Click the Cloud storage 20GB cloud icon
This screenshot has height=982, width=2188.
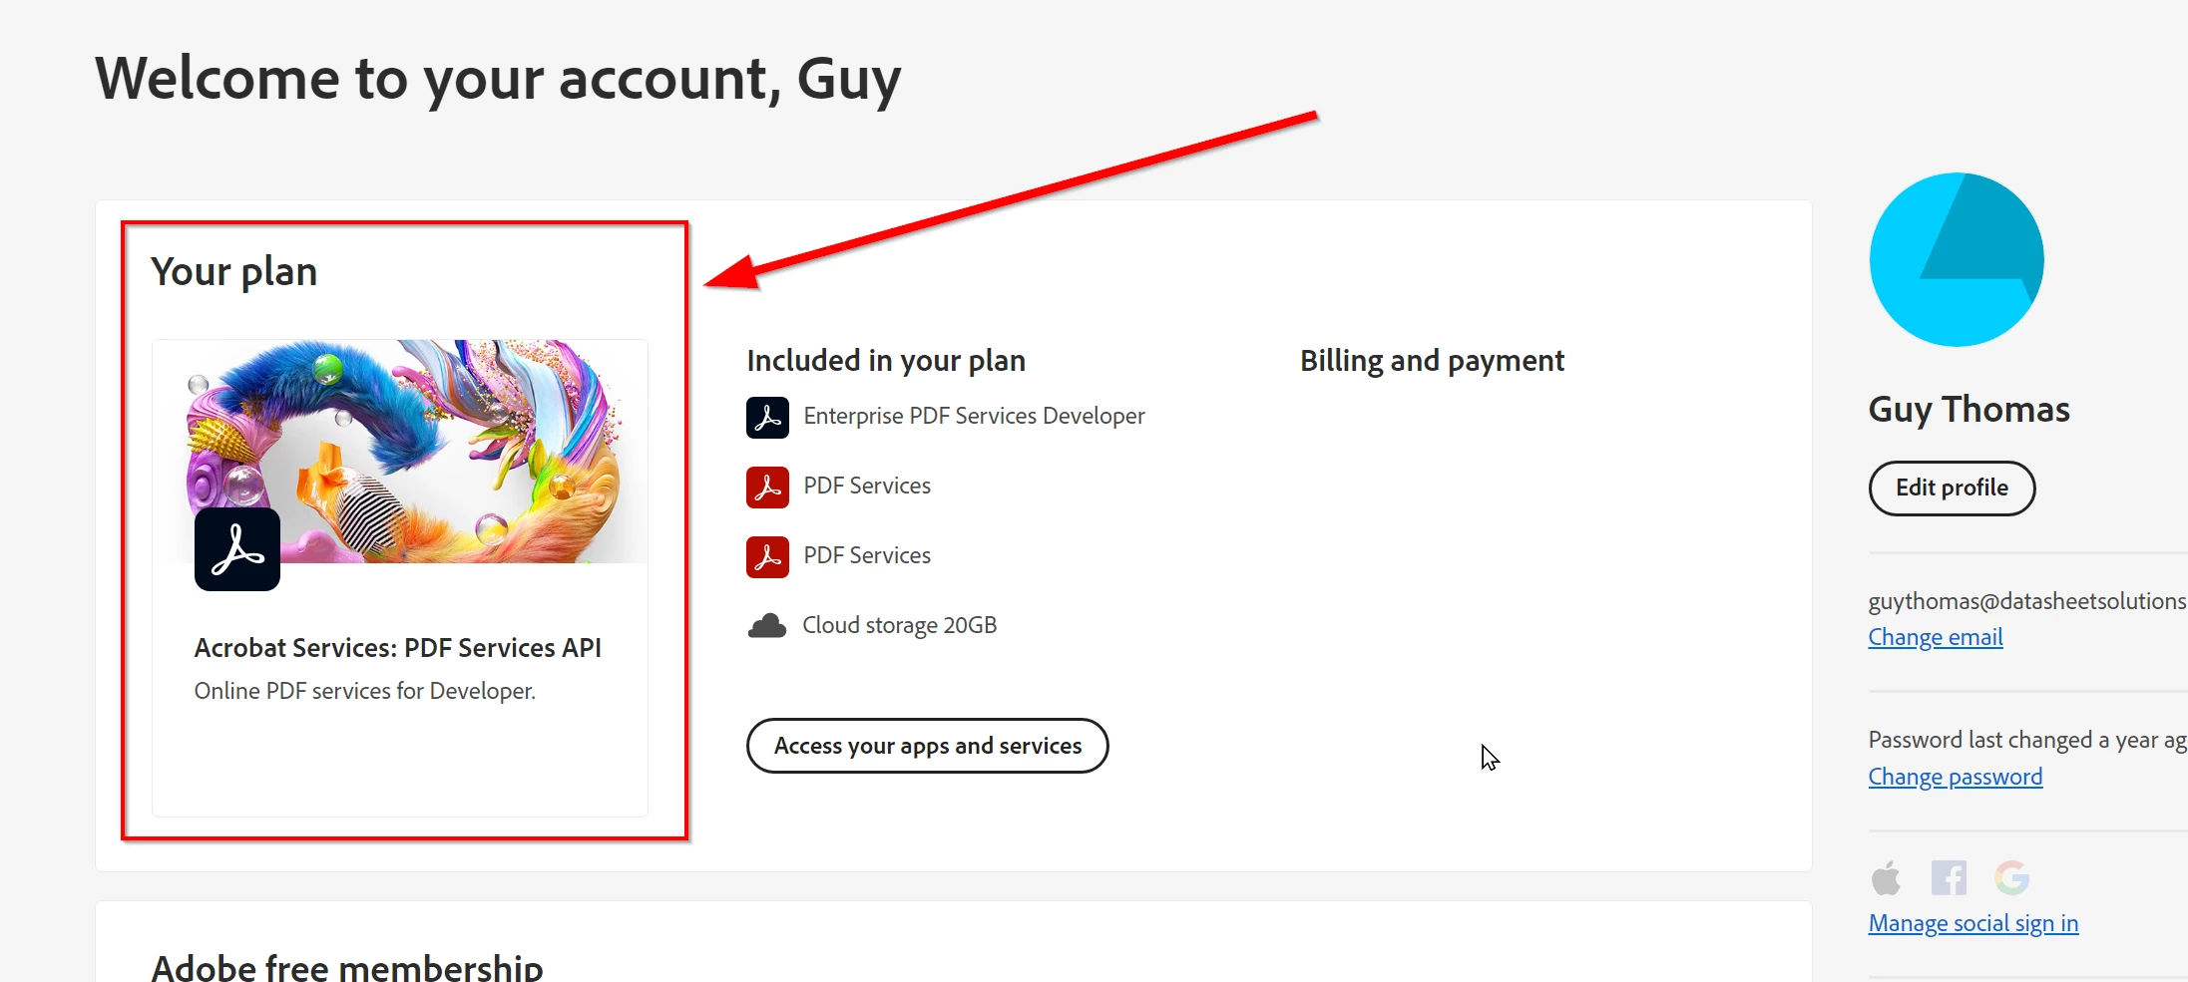(x=767, y=626)
